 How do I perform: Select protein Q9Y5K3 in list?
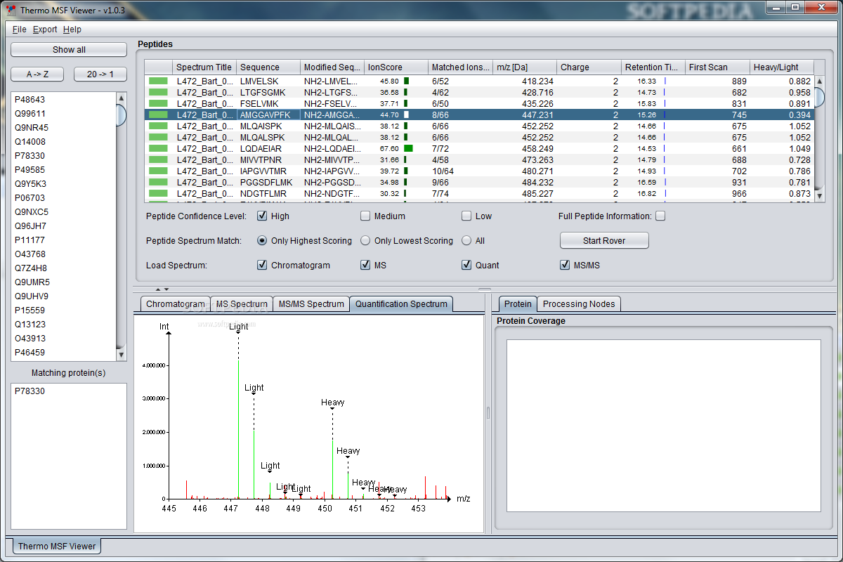point(63,184)
